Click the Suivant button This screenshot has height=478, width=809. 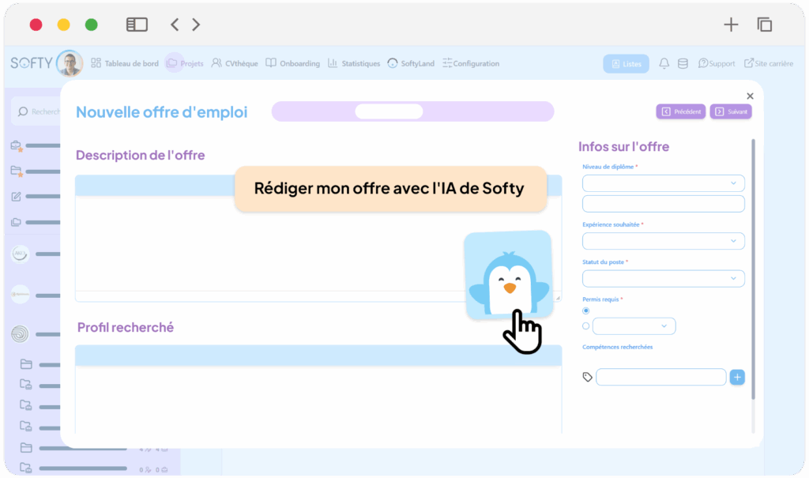731,111
